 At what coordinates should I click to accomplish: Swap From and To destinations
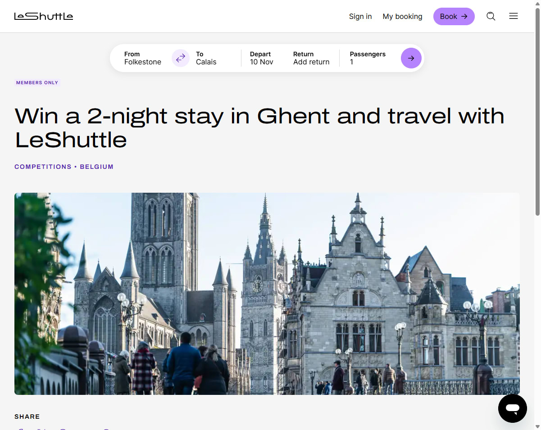181,58
